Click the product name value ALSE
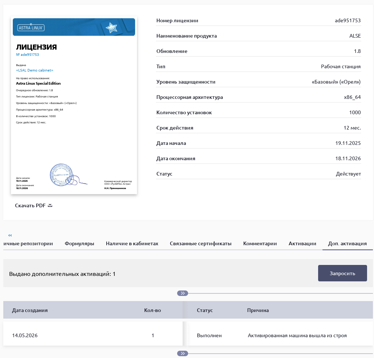This screenshot has height=358, width=374. click(x=355, y=36)
